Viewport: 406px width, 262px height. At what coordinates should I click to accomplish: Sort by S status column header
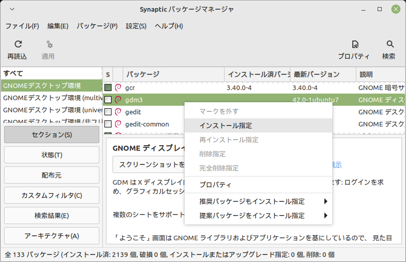pos(108,74)
